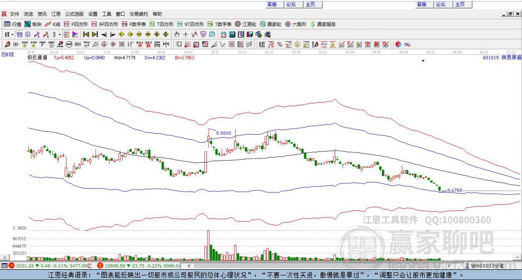Open the 文件 menu
Image resolution: width=522 pixels, height=280 pixels.
(x=14, y=14)
